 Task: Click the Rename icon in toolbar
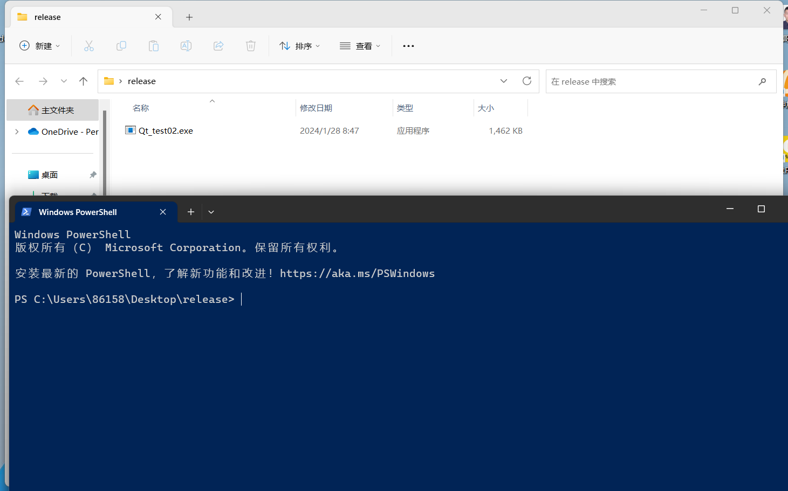coord(186,46)
